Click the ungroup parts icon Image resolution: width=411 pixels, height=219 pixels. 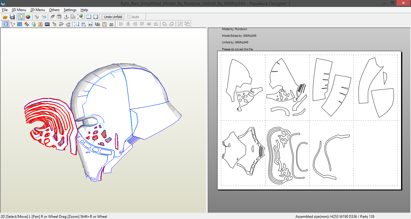187,24
